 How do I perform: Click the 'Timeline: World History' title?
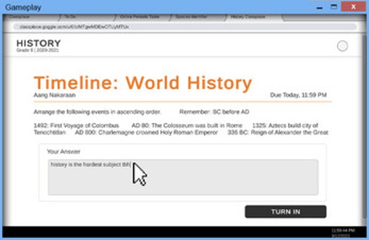coord(143,83)
